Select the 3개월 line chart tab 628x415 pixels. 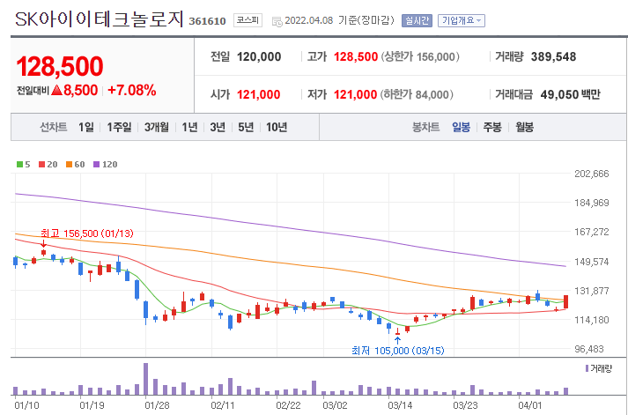[x=157, y=128]
